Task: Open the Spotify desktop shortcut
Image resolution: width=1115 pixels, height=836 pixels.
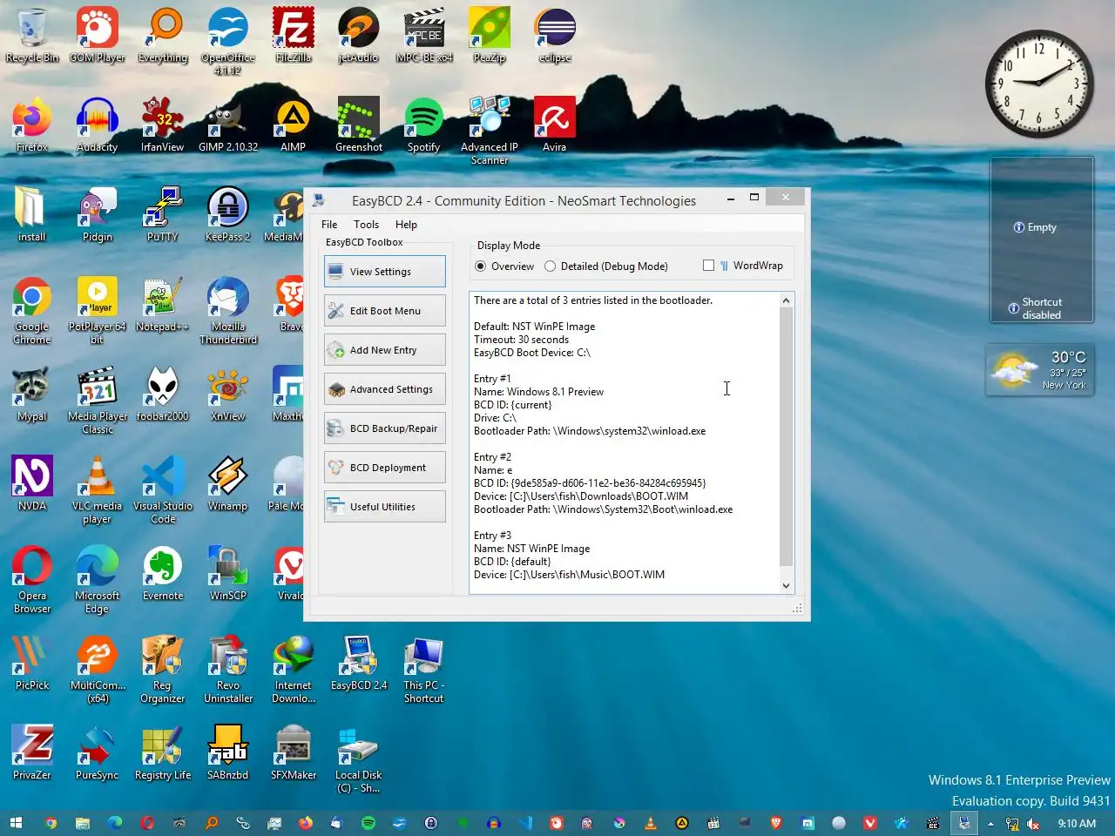Action: pos(424,126)
